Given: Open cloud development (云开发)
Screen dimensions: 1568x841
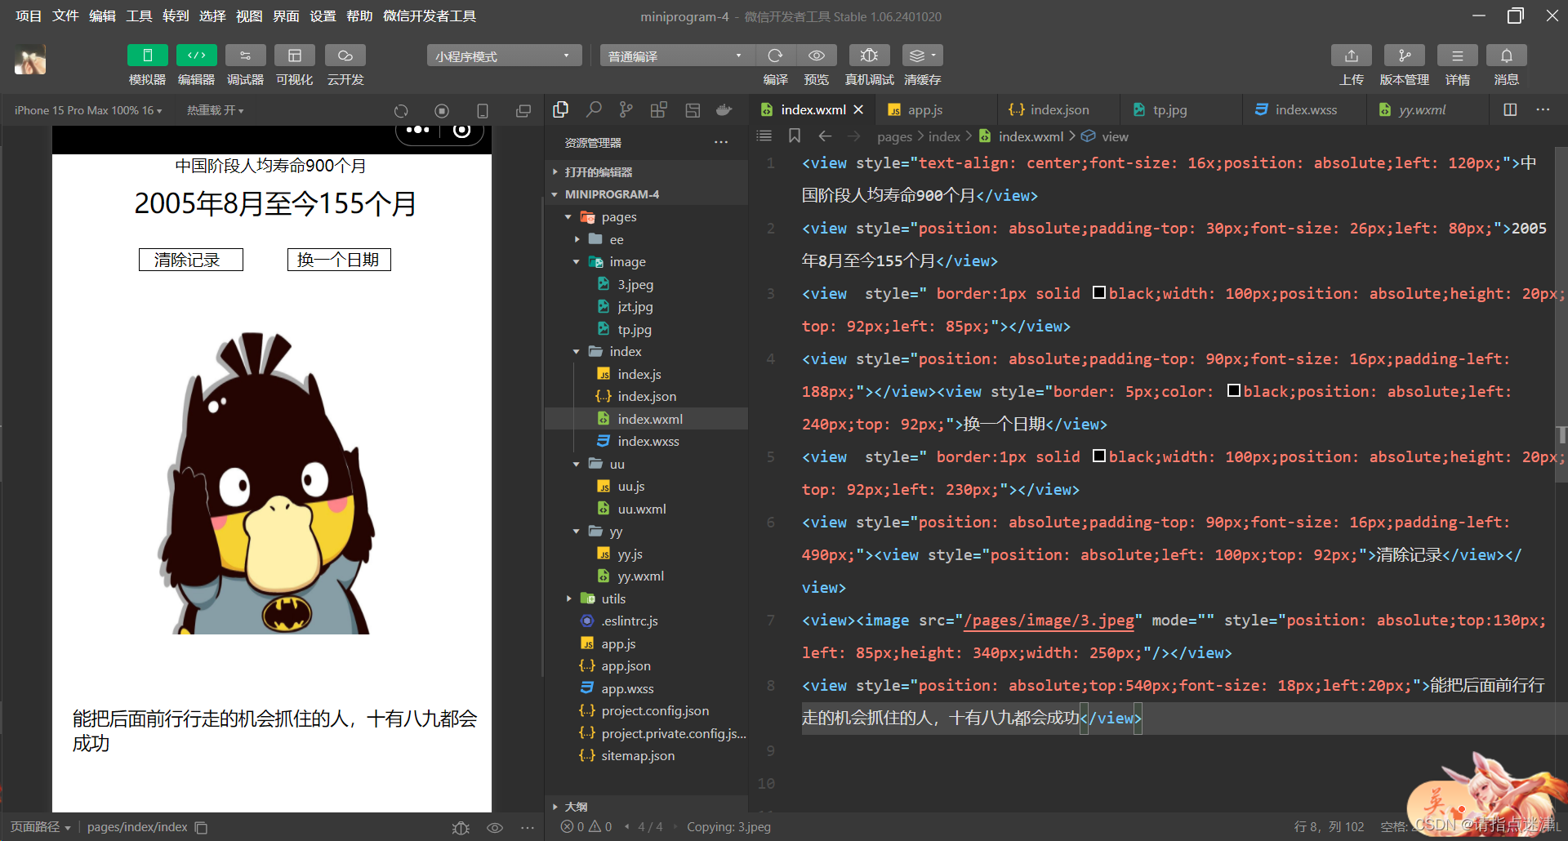Looking at the screenshot, I should [x=345, y=56].
